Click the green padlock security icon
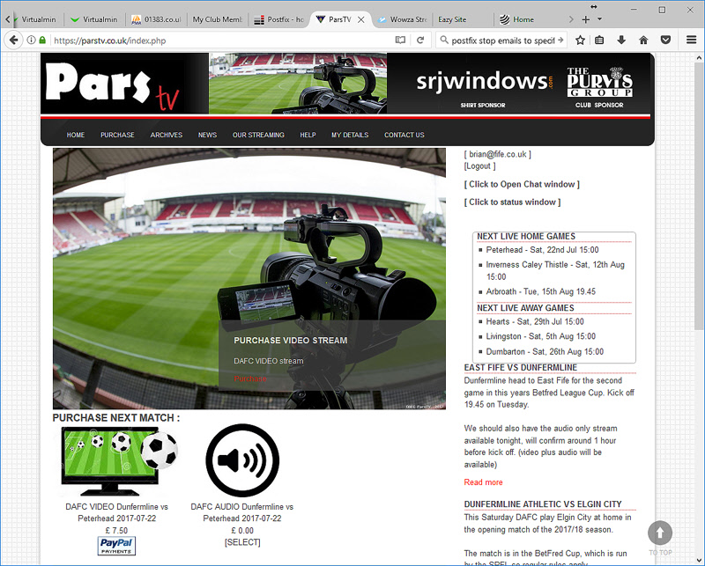This screenshot has width=705, height=566. [x=42, y=40]
